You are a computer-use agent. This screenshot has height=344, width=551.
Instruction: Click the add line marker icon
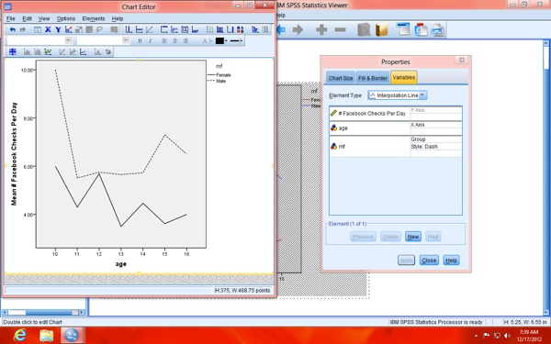(48, 52)
